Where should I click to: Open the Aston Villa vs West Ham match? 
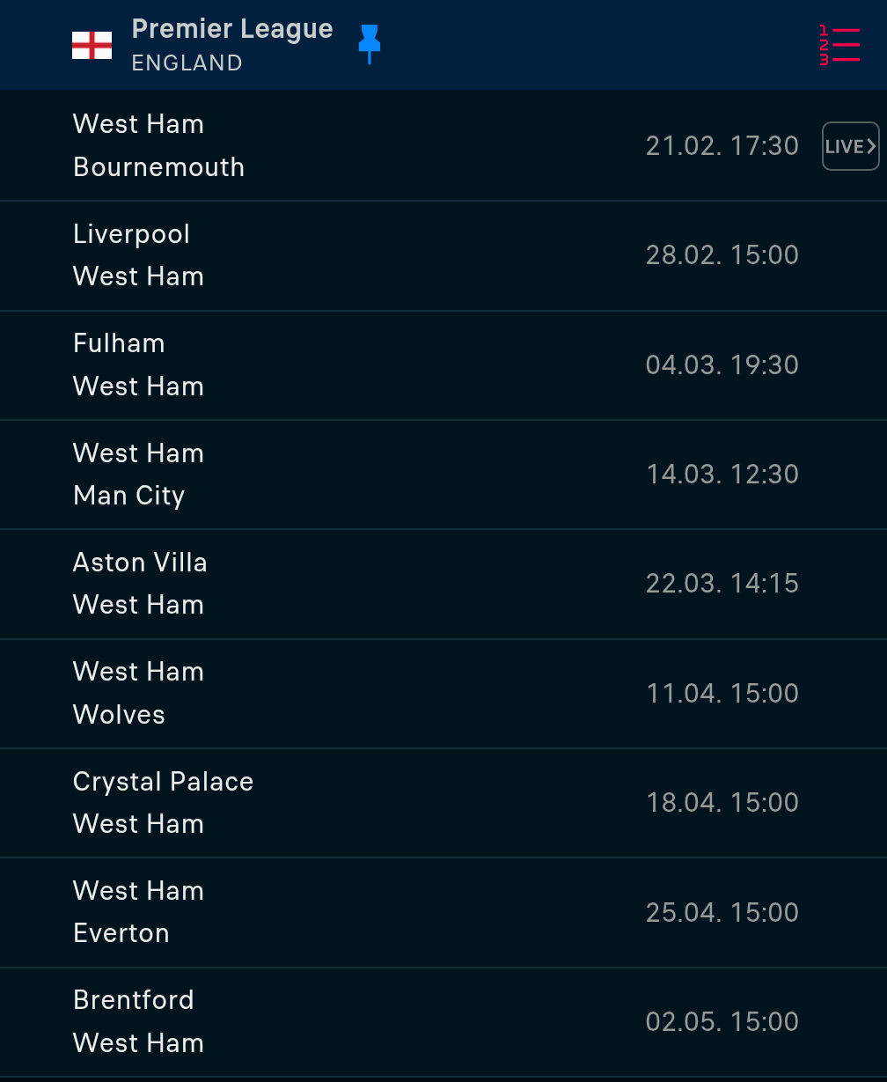pos(443,584)
